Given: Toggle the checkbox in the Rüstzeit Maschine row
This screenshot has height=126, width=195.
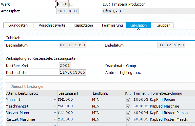Looking at the screenshot, I should pos(128,119).
